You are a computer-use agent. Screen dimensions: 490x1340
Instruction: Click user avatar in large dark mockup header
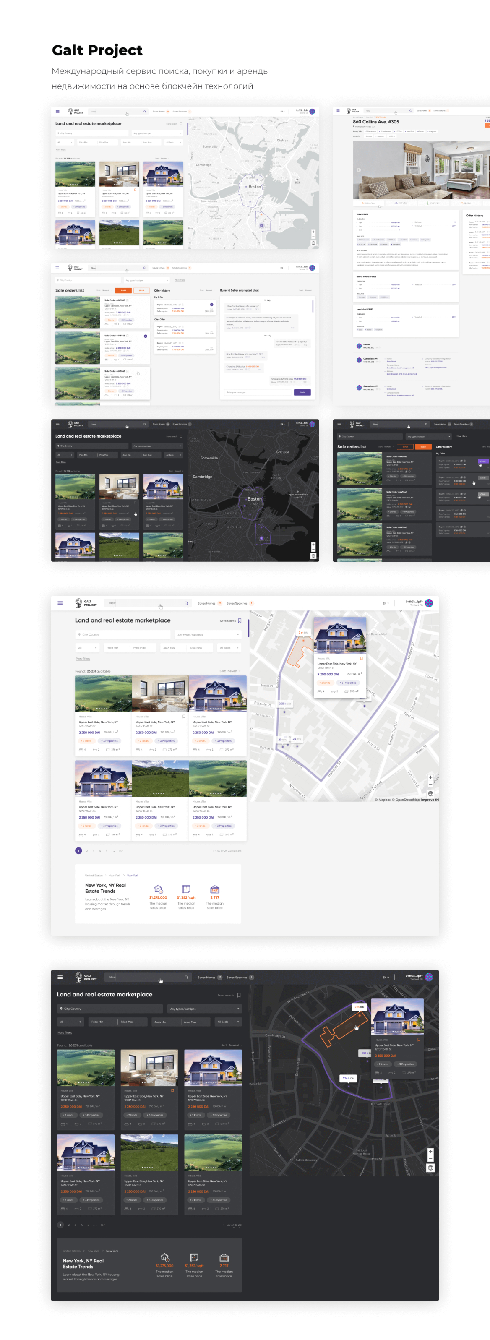[x=429, y=978]
